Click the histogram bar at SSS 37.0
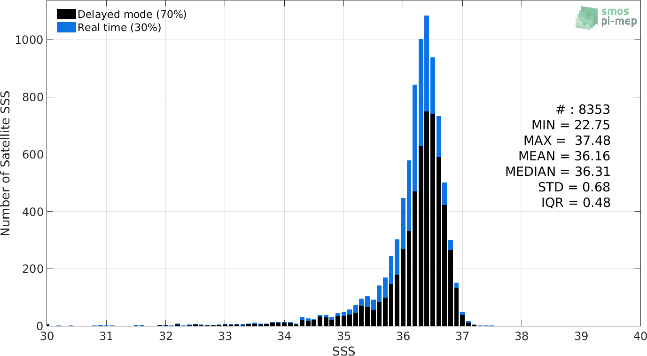This screenshot has width=647, height=356. coord(462,319)
